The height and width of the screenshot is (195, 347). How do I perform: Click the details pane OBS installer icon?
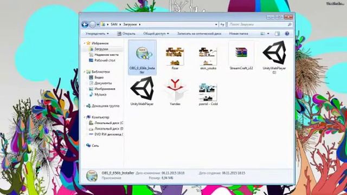(92, 175)
